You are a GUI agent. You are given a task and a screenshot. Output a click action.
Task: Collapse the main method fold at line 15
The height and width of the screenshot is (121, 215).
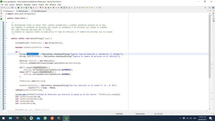[6, 38]
